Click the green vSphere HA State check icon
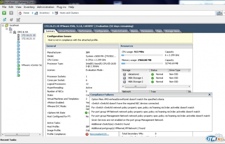Screen dimensions: 225x144 point(86,113)
